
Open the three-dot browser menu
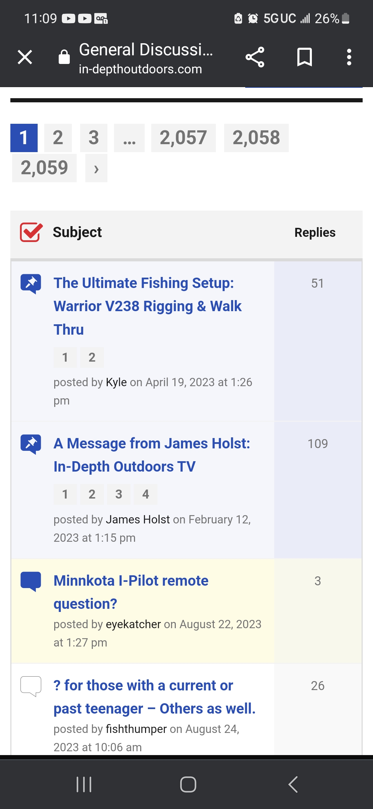click(x=349, y=57)
